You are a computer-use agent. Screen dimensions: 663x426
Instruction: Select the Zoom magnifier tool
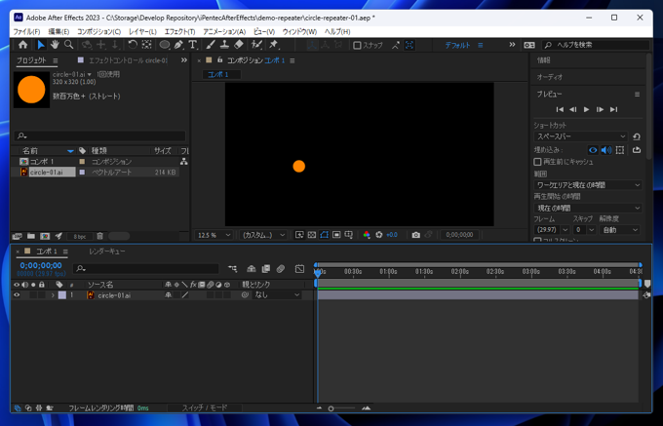click(69, 45)
